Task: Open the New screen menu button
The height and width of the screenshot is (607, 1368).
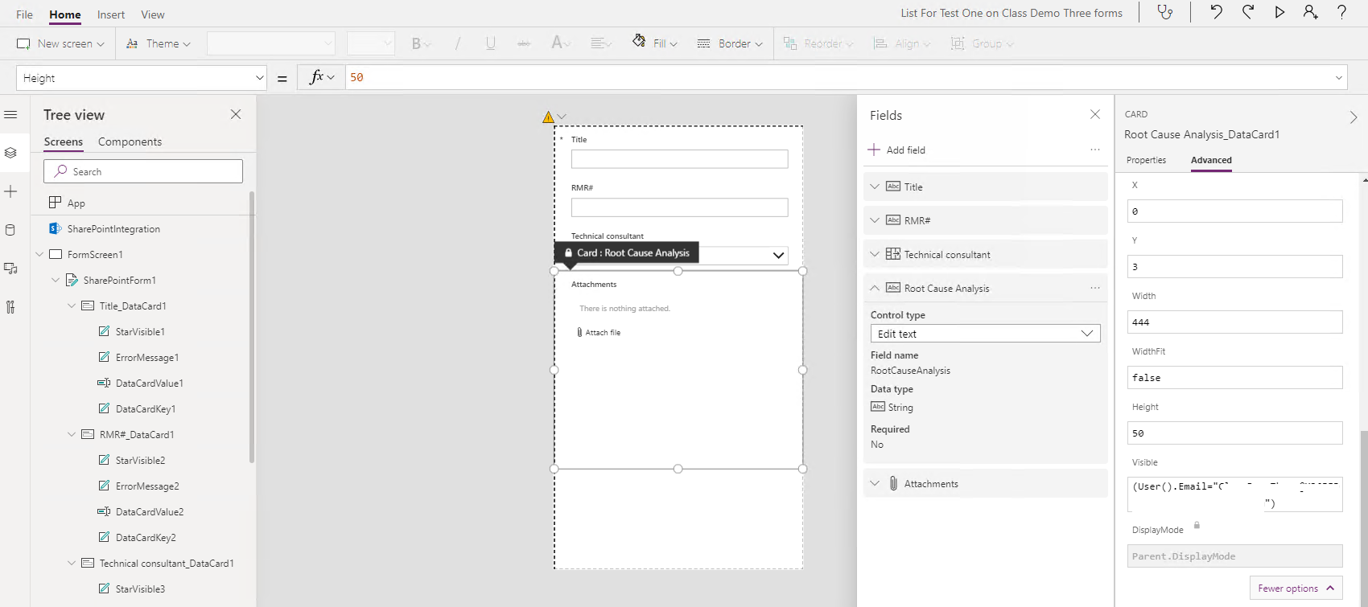Action: (x=61, y=43)
